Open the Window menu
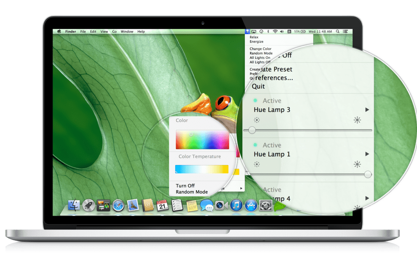Viewport: 417px width, 269px height. [x=127, y=31]
